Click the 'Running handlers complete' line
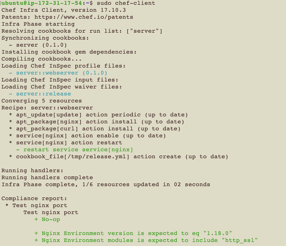Viewport: 286px width, 246px height. [47, 177]
